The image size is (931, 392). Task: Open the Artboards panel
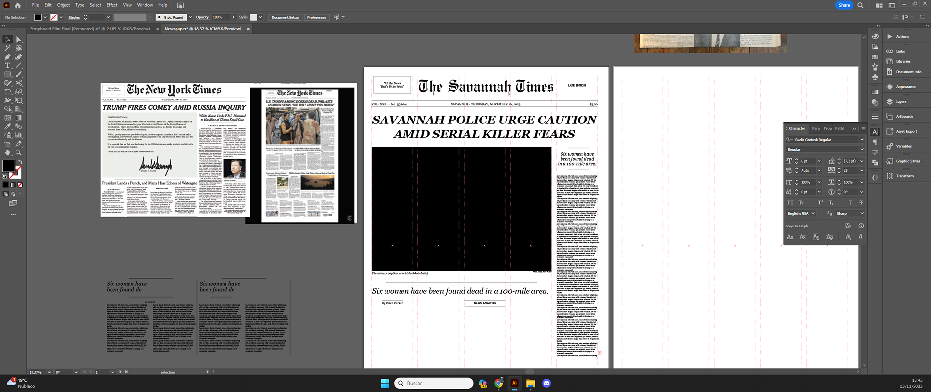tap(904, 116)
